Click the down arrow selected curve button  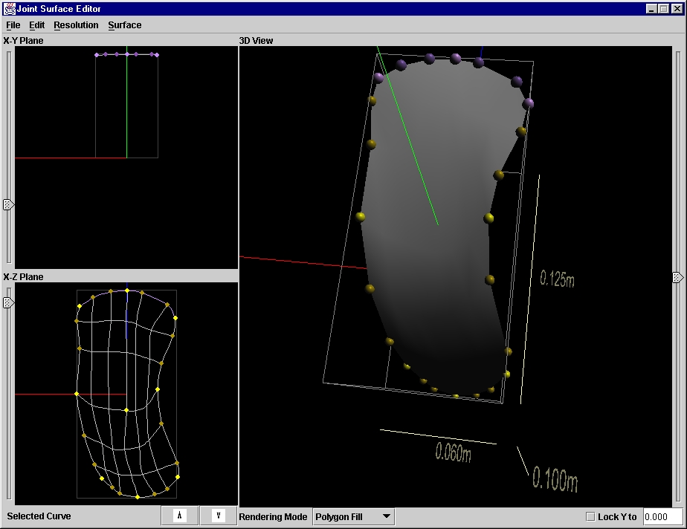click(219, 516)
